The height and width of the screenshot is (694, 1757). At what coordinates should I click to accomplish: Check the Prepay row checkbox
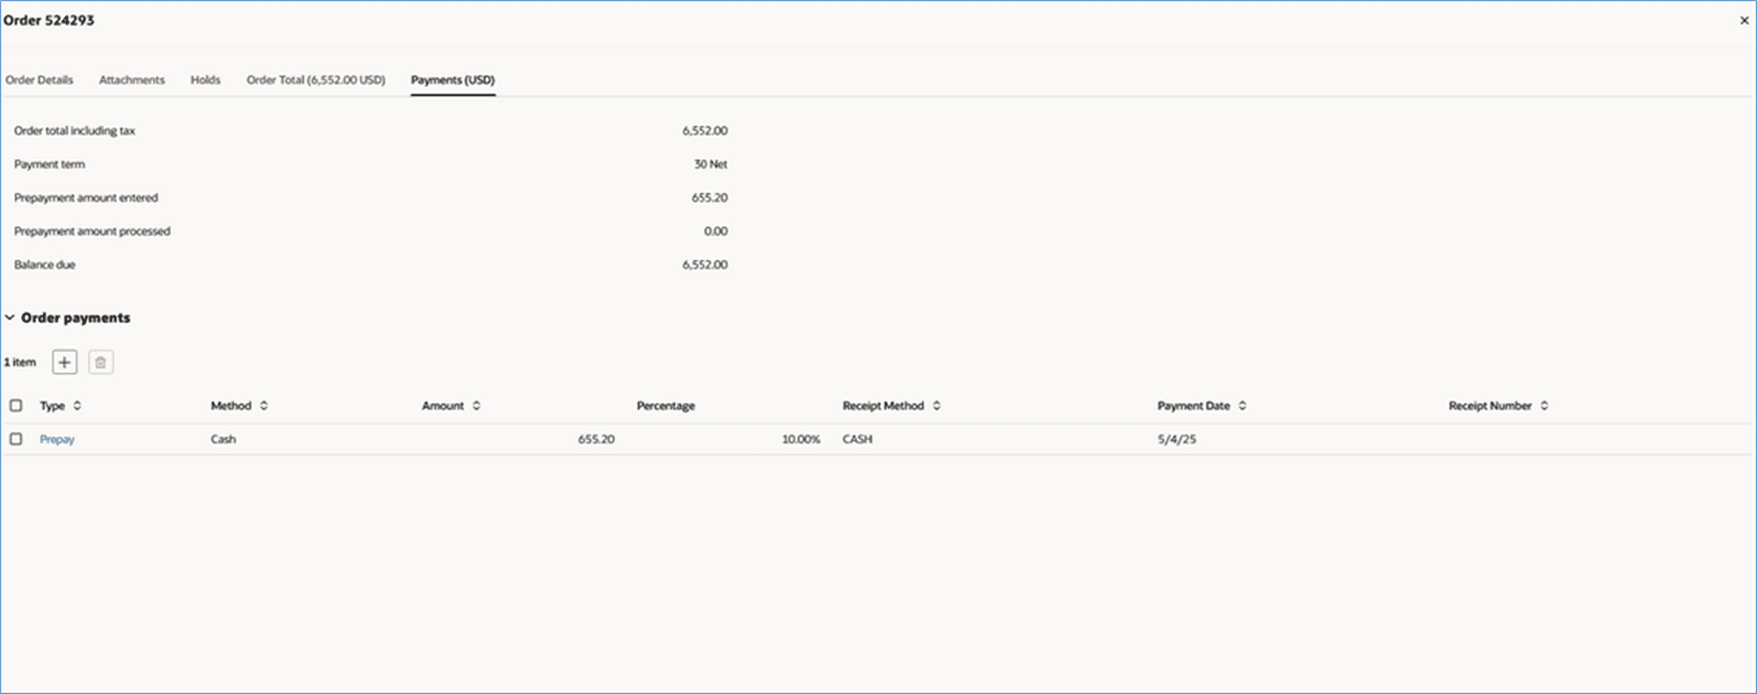click(x=16, y=438)
